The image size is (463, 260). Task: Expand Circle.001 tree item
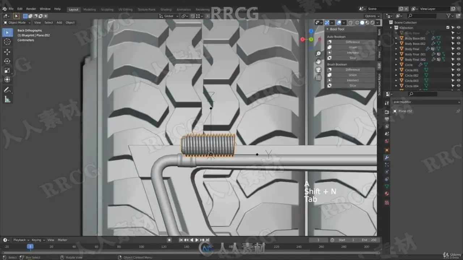(396, 70)
